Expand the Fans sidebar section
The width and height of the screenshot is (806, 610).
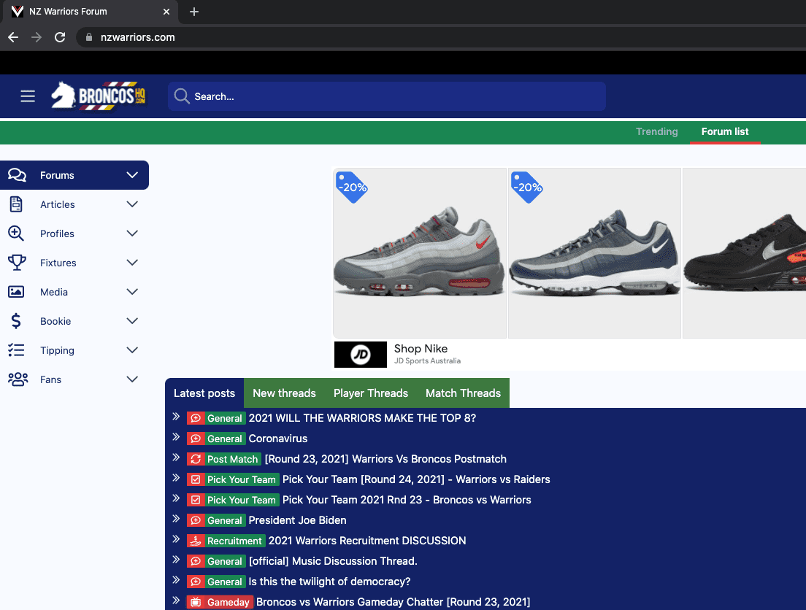click(x=132, y=379)
